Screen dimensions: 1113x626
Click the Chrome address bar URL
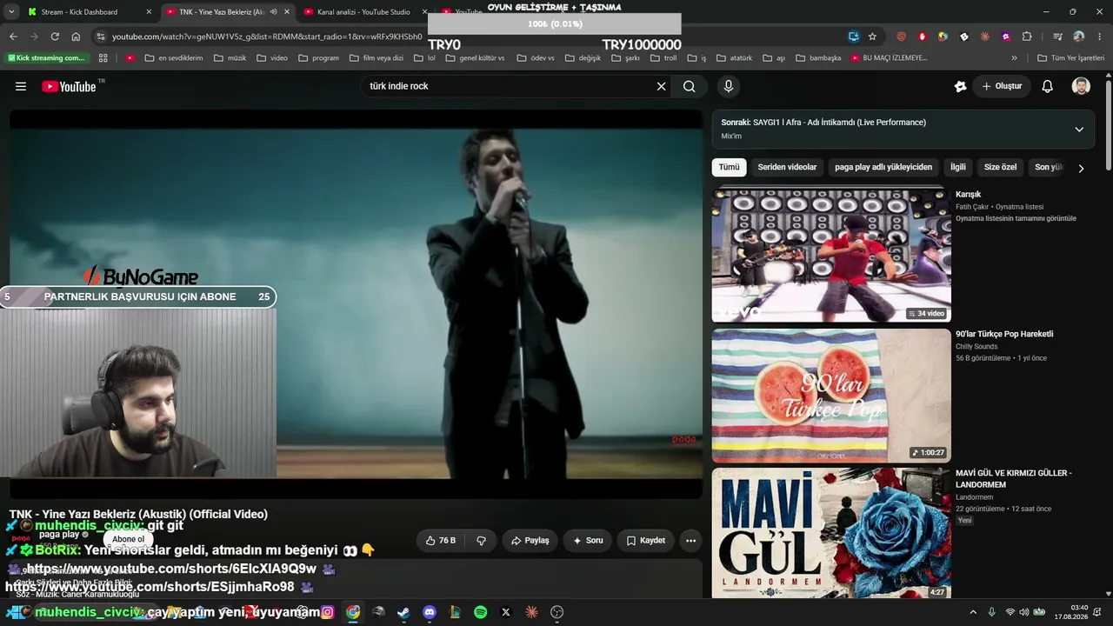tap(267, 37)
